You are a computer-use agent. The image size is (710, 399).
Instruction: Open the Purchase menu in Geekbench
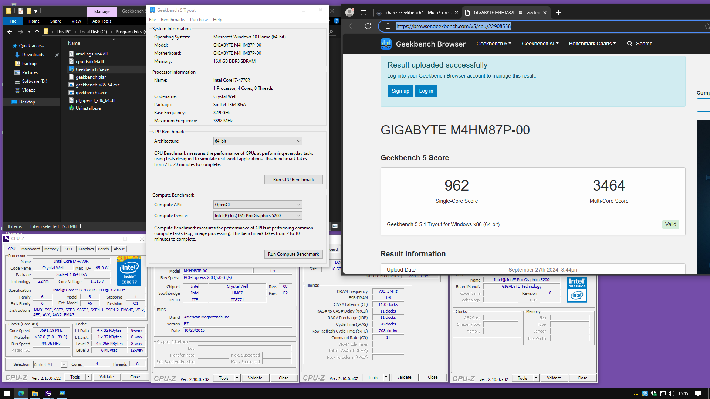pos(199,20)
